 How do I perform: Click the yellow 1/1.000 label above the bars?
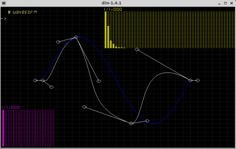tap(112, 9)
